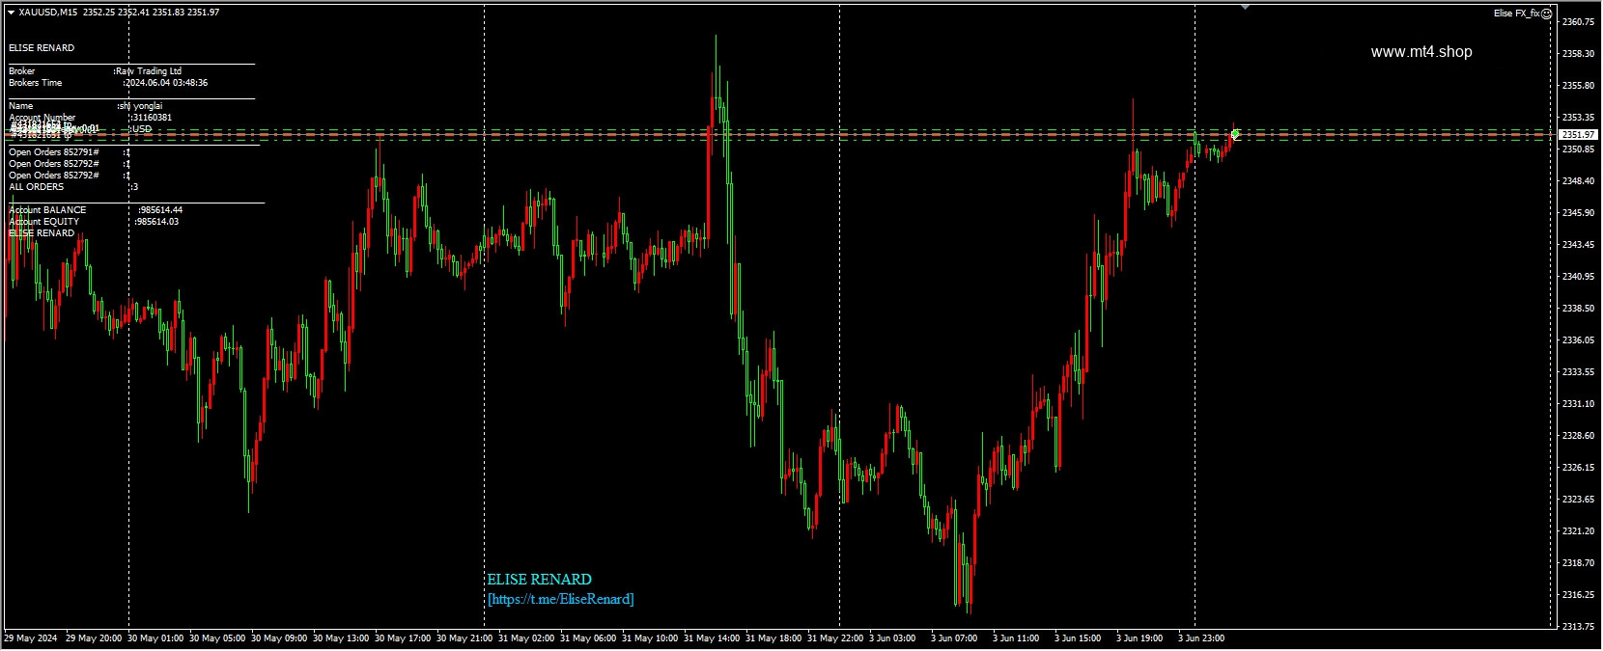Screen dimensions: 1603x651
Task: Click the 2328.60 price scale label
Action: point(1578,436)
